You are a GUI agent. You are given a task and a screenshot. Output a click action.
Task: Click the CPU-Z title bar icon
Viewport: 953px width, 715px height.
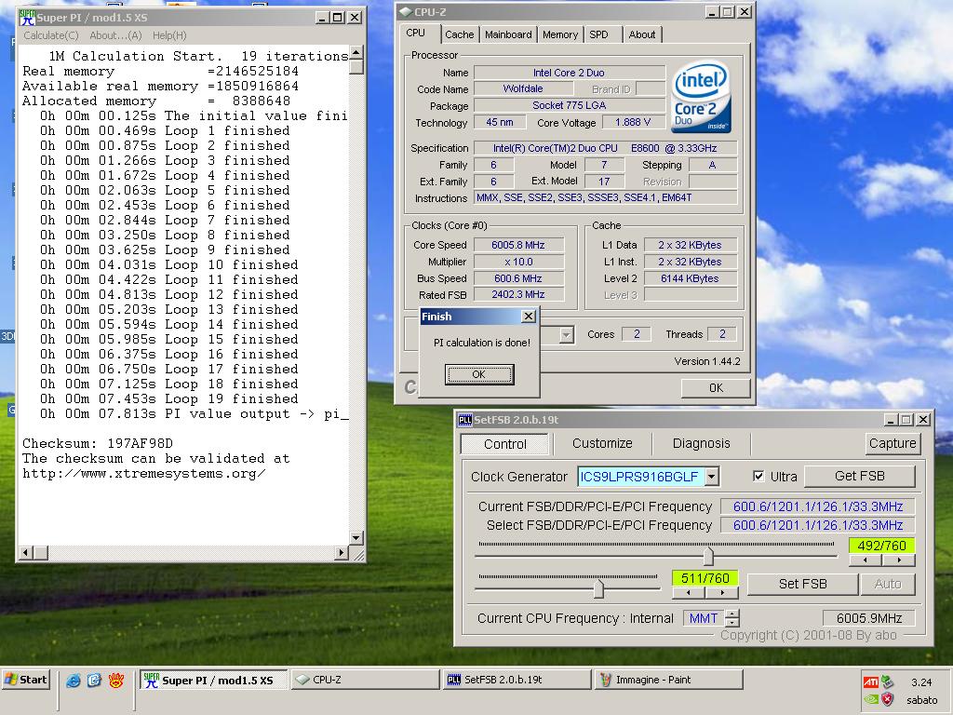406,11
